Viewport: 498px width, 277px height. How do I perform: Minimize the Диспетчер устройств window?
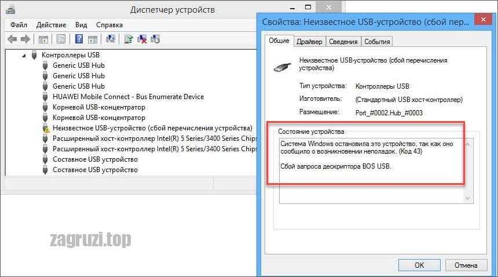click(292, 8)
